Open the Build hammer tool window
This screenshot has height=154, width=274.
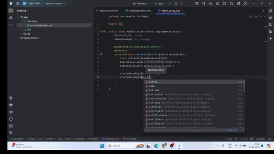(x=11, y=98)
